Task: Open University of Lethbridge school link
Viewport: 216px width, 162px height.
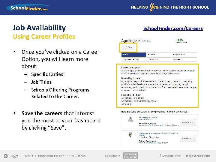Action: coord(158,134)
